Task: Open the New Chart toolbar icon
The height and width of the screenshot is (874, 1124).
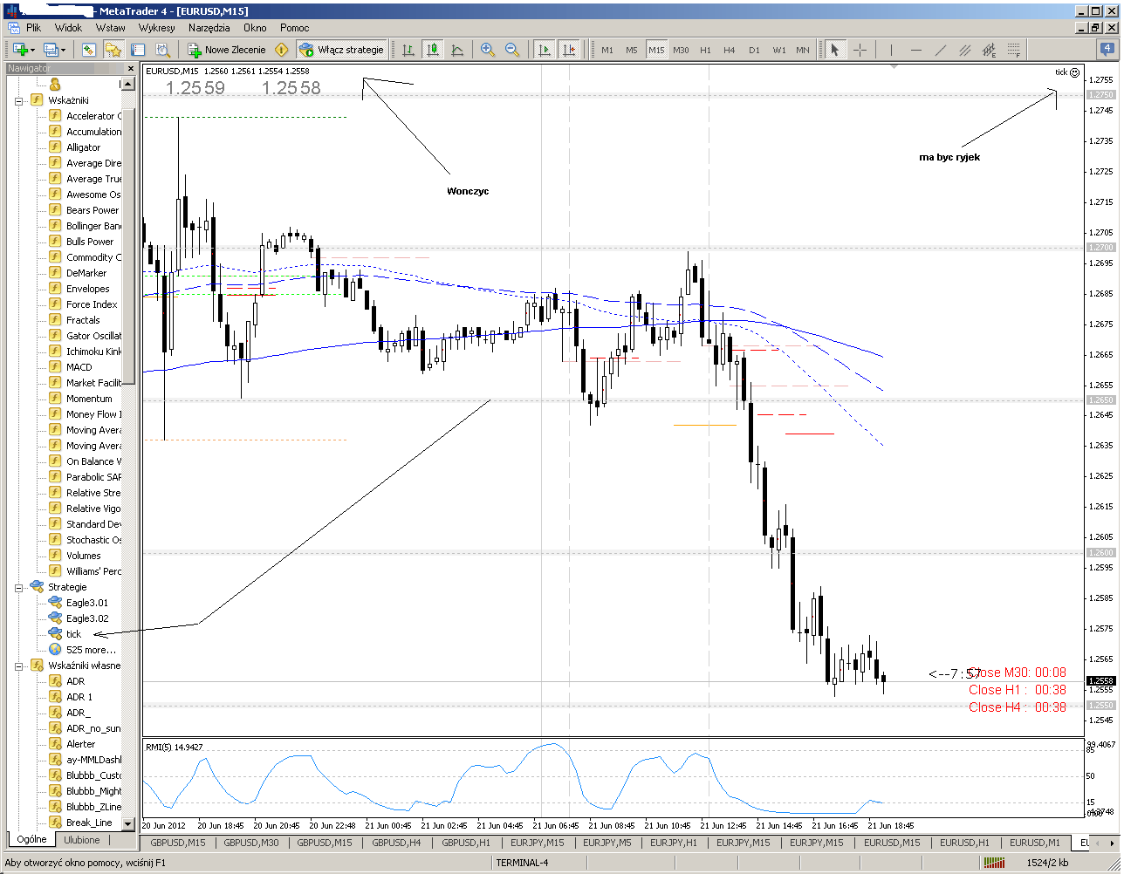Action: click(x=19, y=50)
